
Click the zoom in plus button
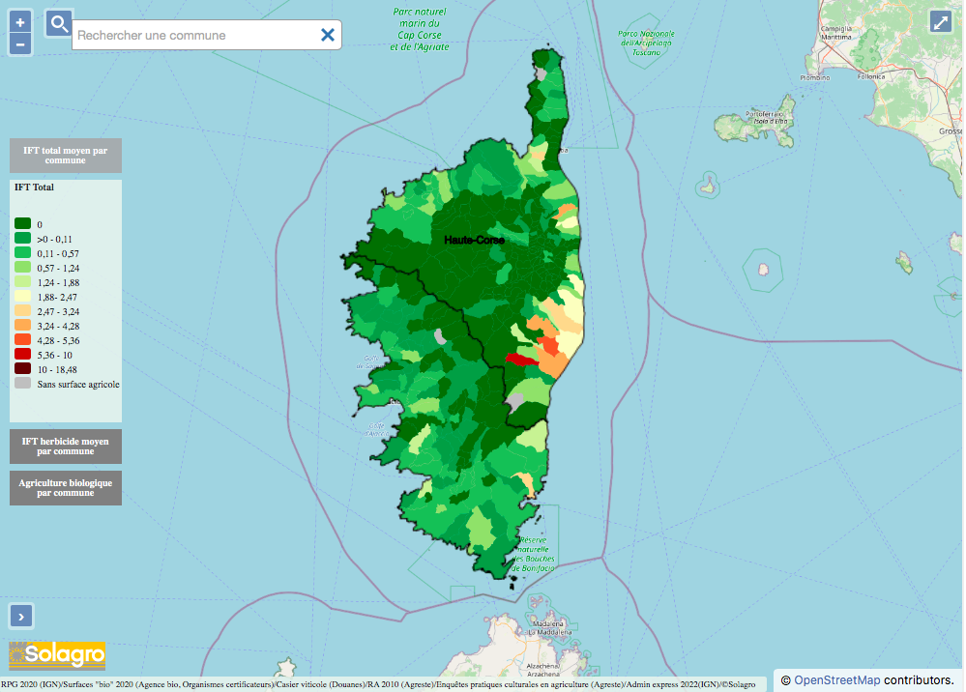pos(21,22)
